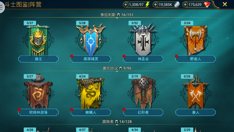Collapse the 腐败者 alliance section arrow
234x132 pixels.
point(117,125)
